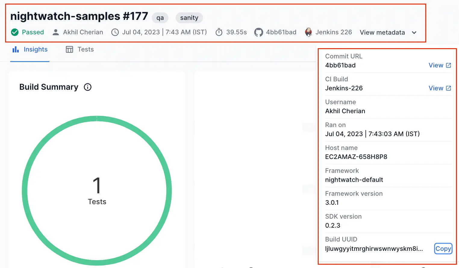Click the 4bb61bad value in metadata panel
This screenshot has height=268, width=459.
[x=340, y=65]
